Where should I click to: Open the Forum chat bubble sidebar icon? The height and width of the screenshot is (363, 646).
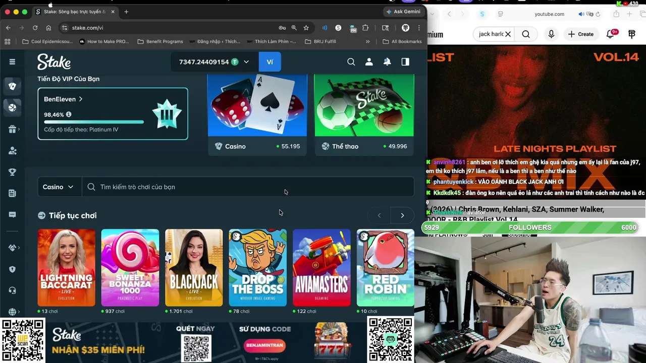[x=13, y=214]
